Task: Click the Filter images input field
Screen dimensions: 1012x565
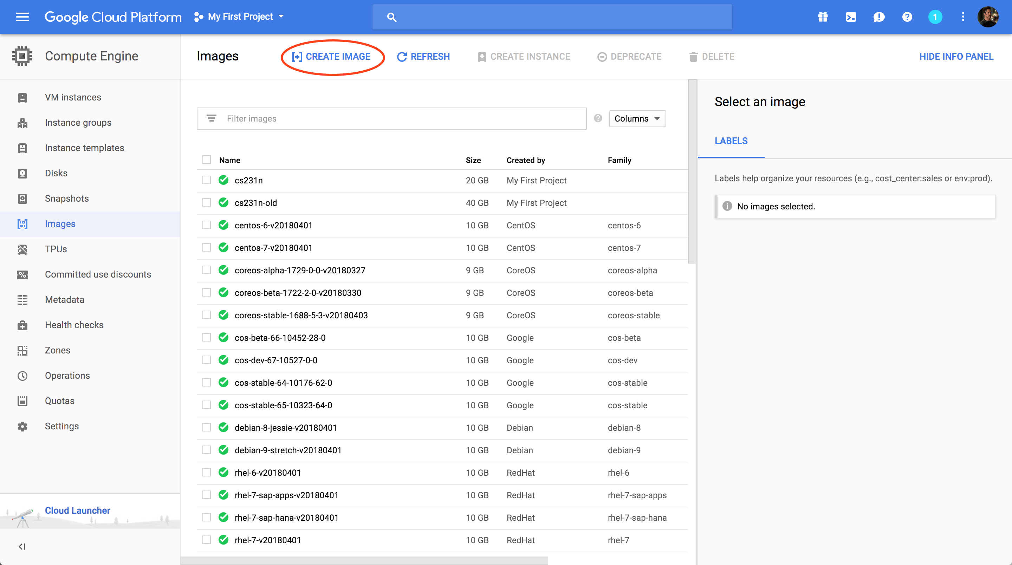Action: 391,119
